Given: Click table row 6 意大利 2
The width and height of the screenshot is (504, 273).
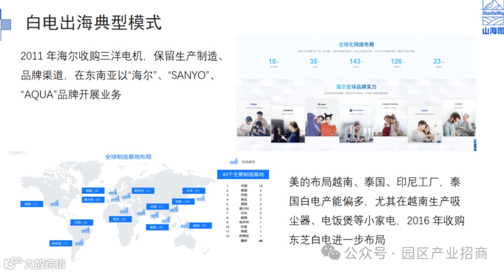Looking at the screenshot, I should coord(244,209).
